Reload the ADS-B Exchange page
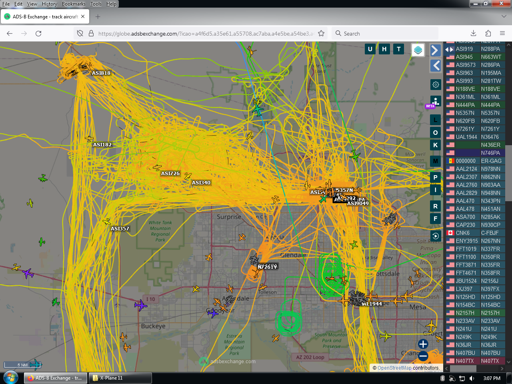 (x=38, y=34)
